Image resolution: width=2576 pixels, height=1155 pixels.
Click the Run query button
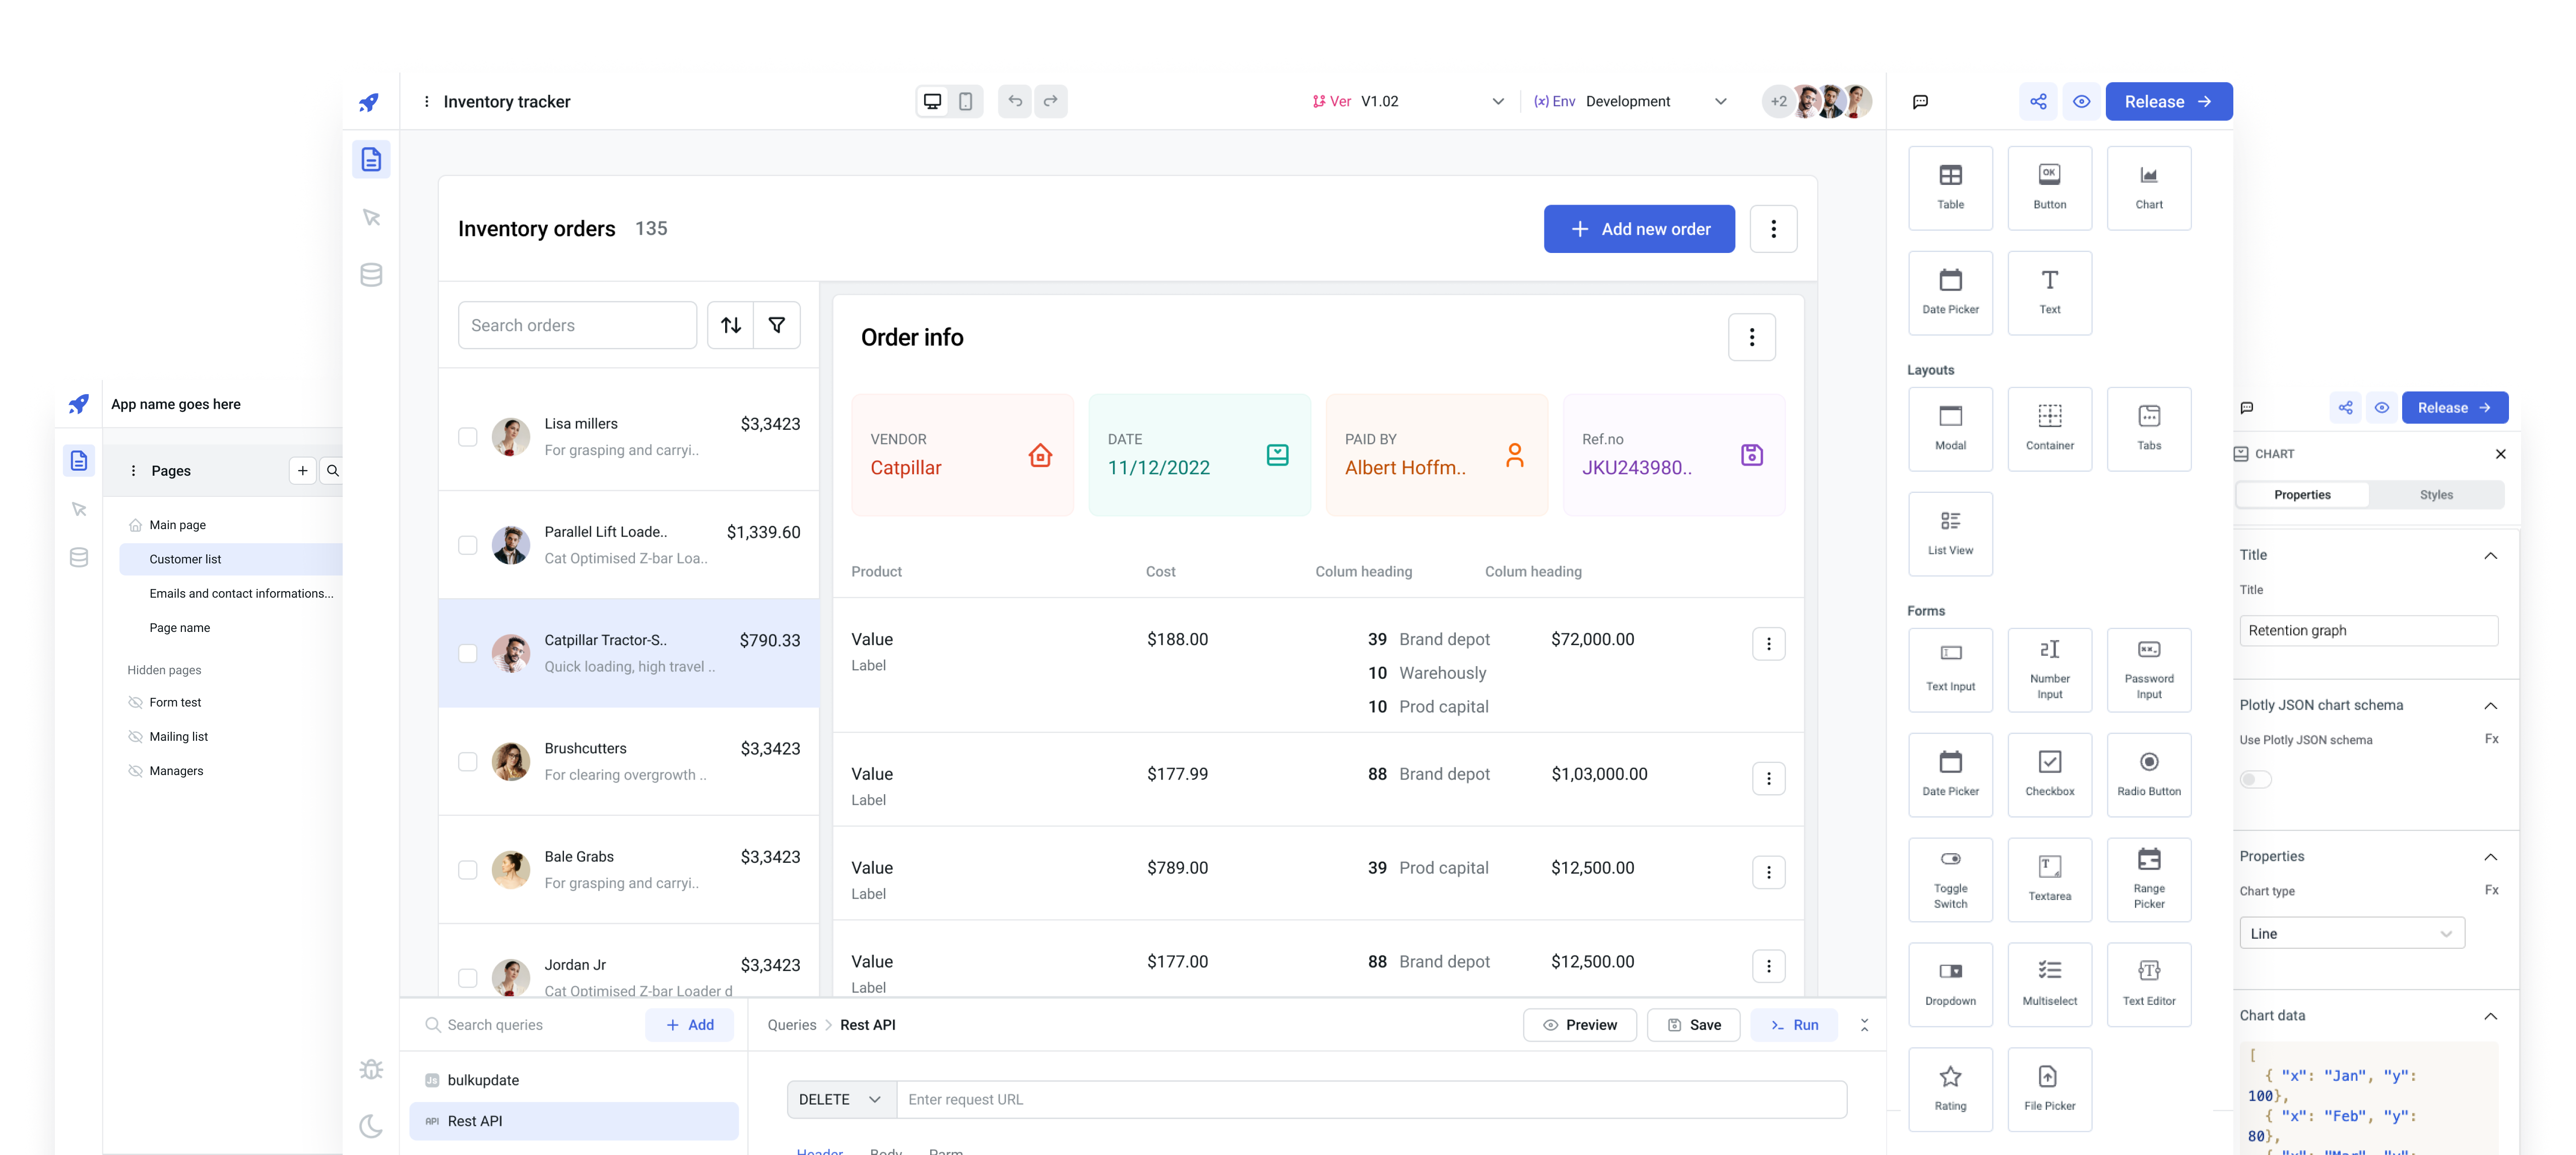1793,1025
